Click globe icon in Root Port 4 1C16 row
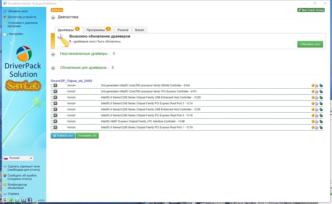 321,115
